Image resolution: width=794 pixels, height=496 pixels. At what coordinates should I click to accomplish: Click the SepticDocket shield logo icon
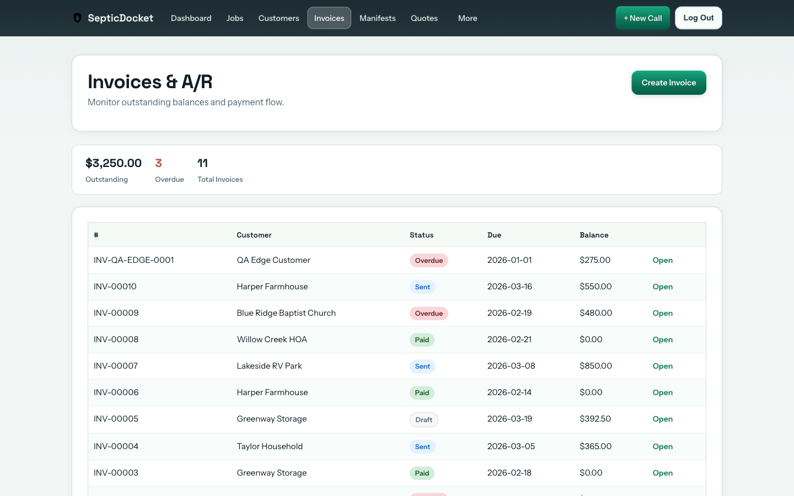(78, 18)
